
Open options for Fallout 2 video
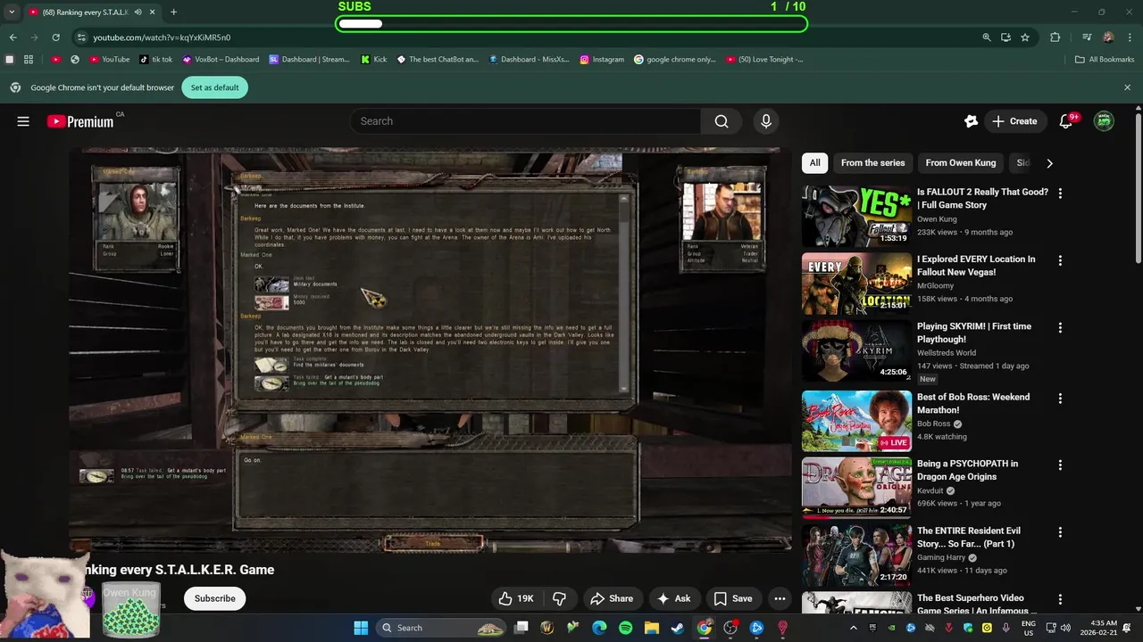coord(1060,193)
